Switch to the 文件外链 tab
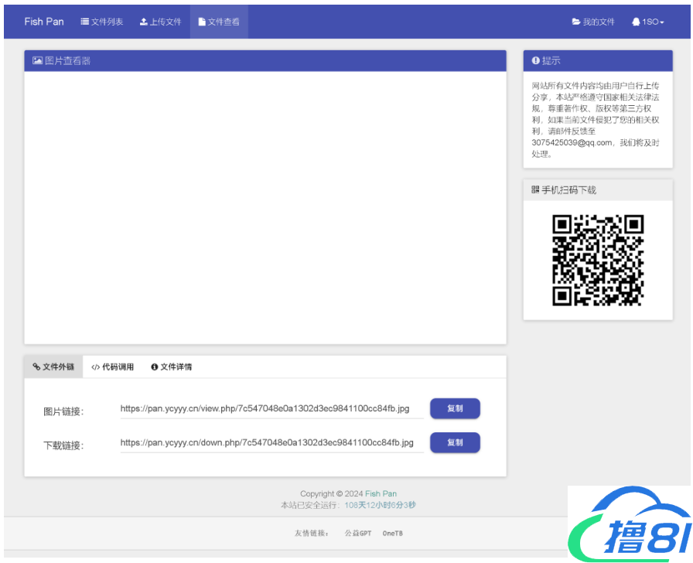 (53, 367)
